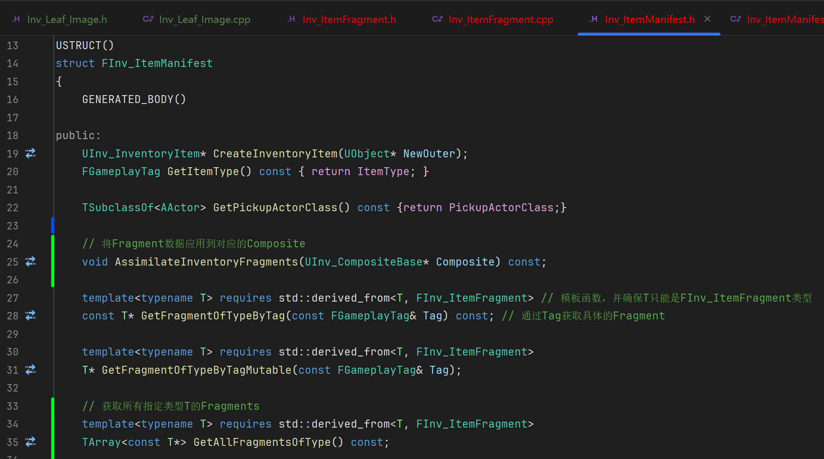Switch to Inv_ItemFragment.cpp tab
The height and width of the screenshot is (459, 824).
[493, 19]
